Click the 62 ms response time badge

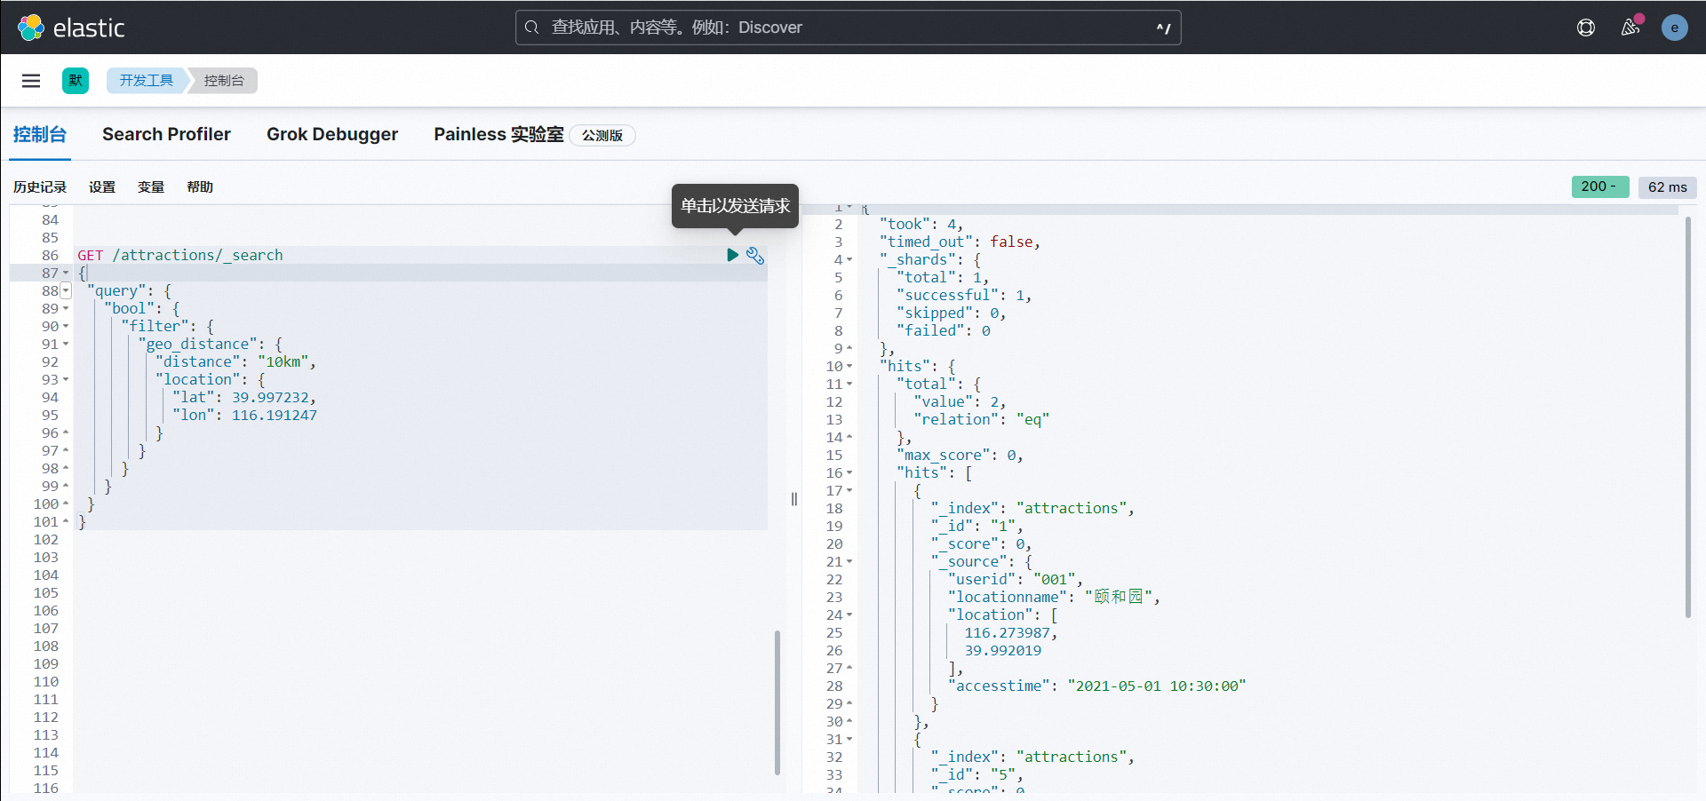tap(1668, 187)
